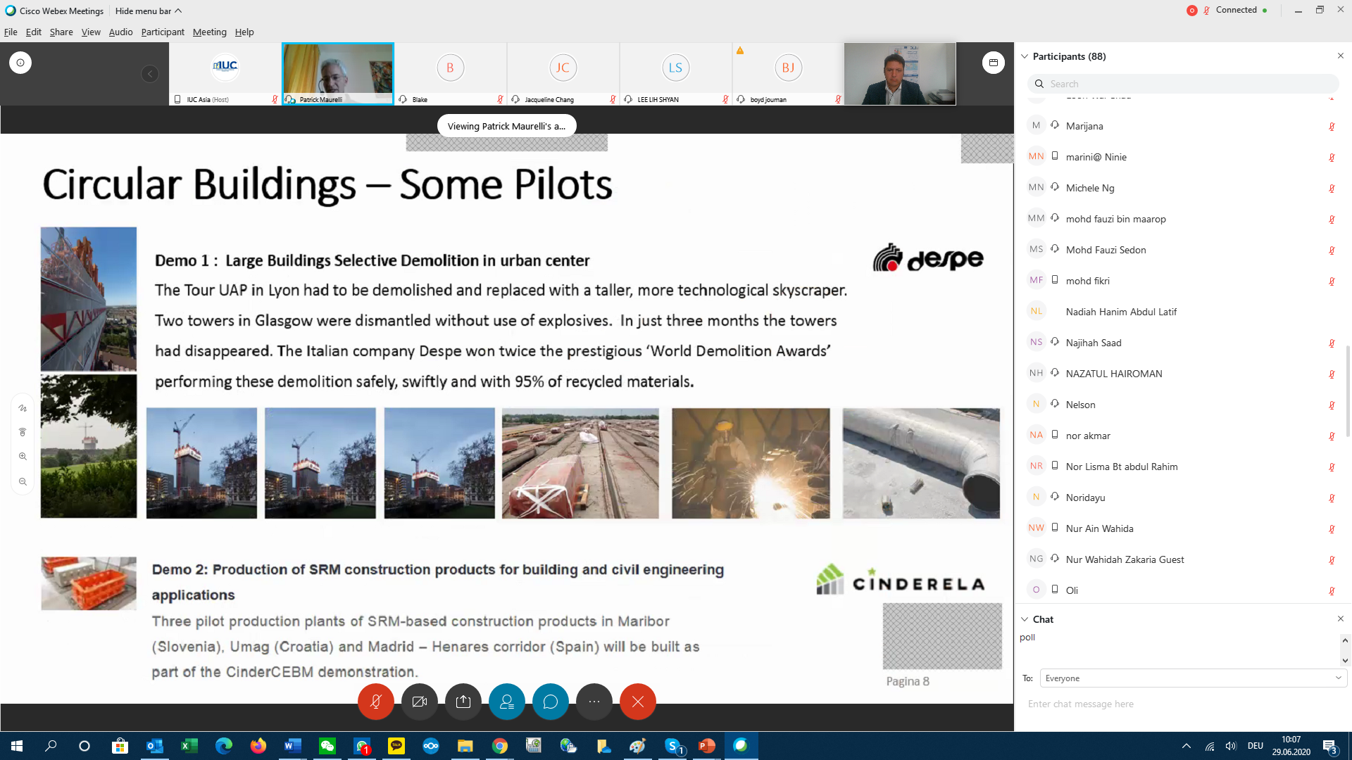The image size is (1352, 760).
Task: Open the Participant menu
Action: coord(162,32)
